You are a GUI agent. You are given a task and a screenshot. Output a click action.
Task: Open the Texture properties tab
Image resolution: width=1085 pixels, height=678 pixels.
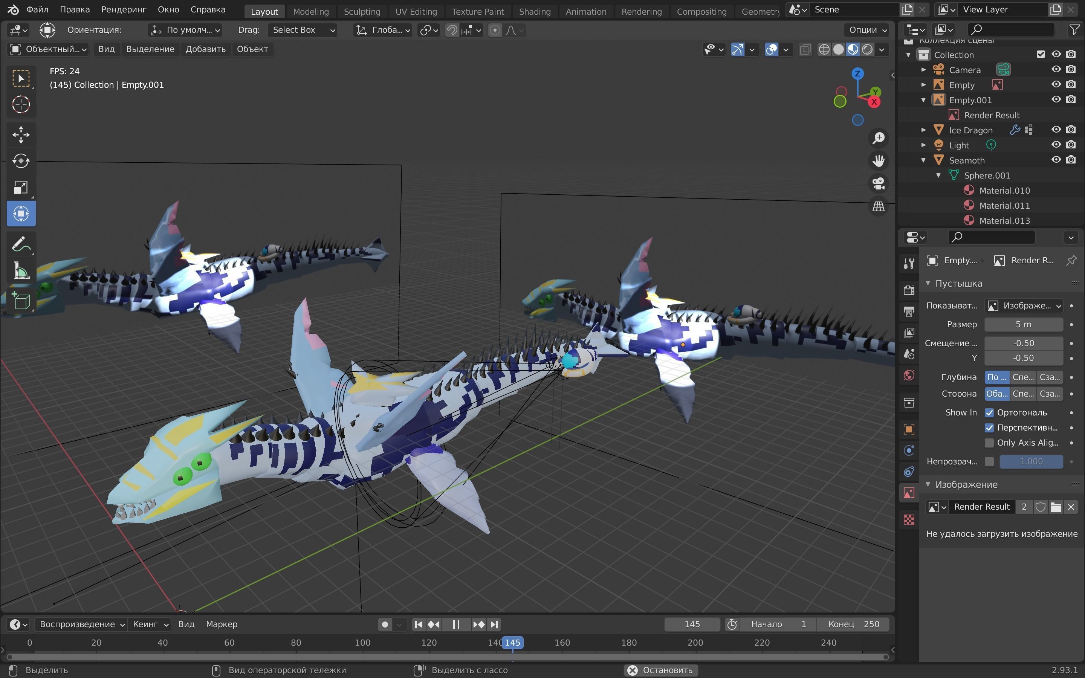909,520
